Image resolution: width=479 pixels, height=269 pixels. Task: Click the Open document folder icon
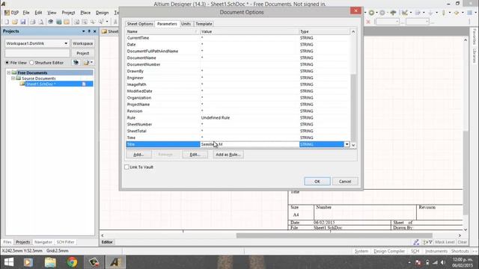click(15, 22)
